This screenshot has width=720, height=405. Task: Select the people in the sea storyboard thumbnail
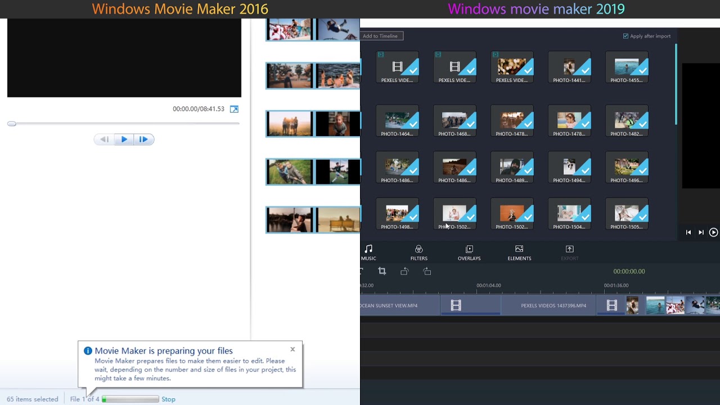(x=337, y=76)
